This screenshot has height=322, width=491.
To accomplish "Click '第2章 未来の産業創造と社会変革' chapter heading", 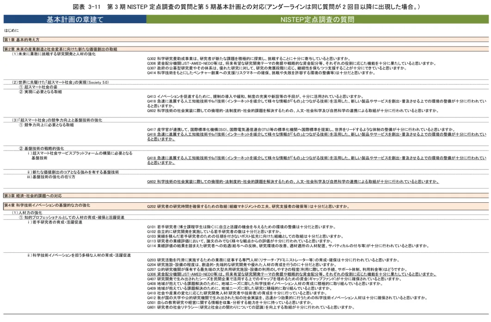I will (61, 49).
